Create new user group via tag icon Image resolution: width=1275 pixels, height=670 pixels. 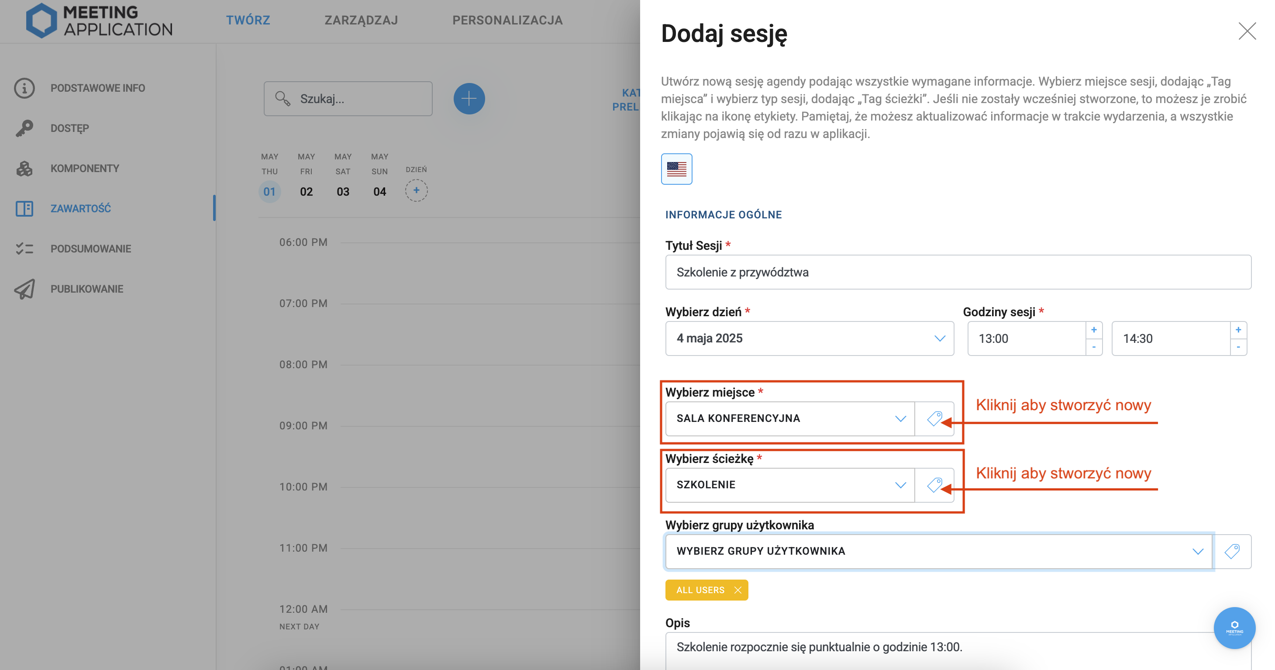[1232, 551]
